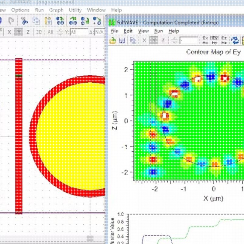The image size is (244, 244).
Task: Open the Utility menu in CAD window
Action: click(x=75, y=10)
